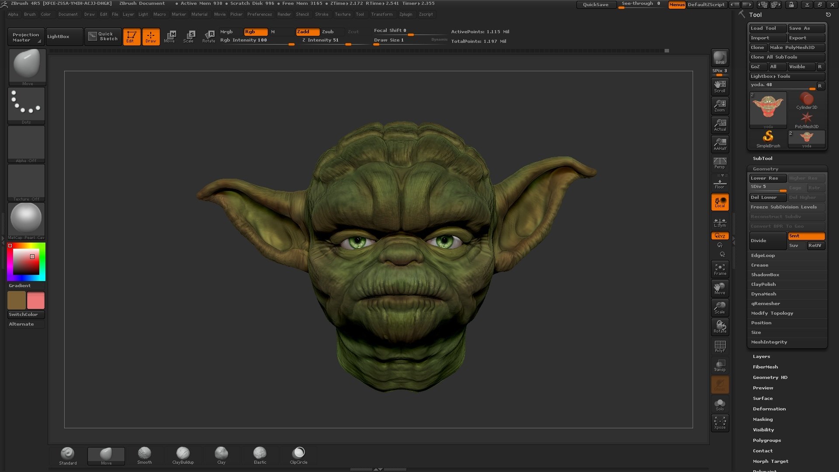
Task: Select the Cylinder3D tool thumbnail
Action: (x=806, y=101)
